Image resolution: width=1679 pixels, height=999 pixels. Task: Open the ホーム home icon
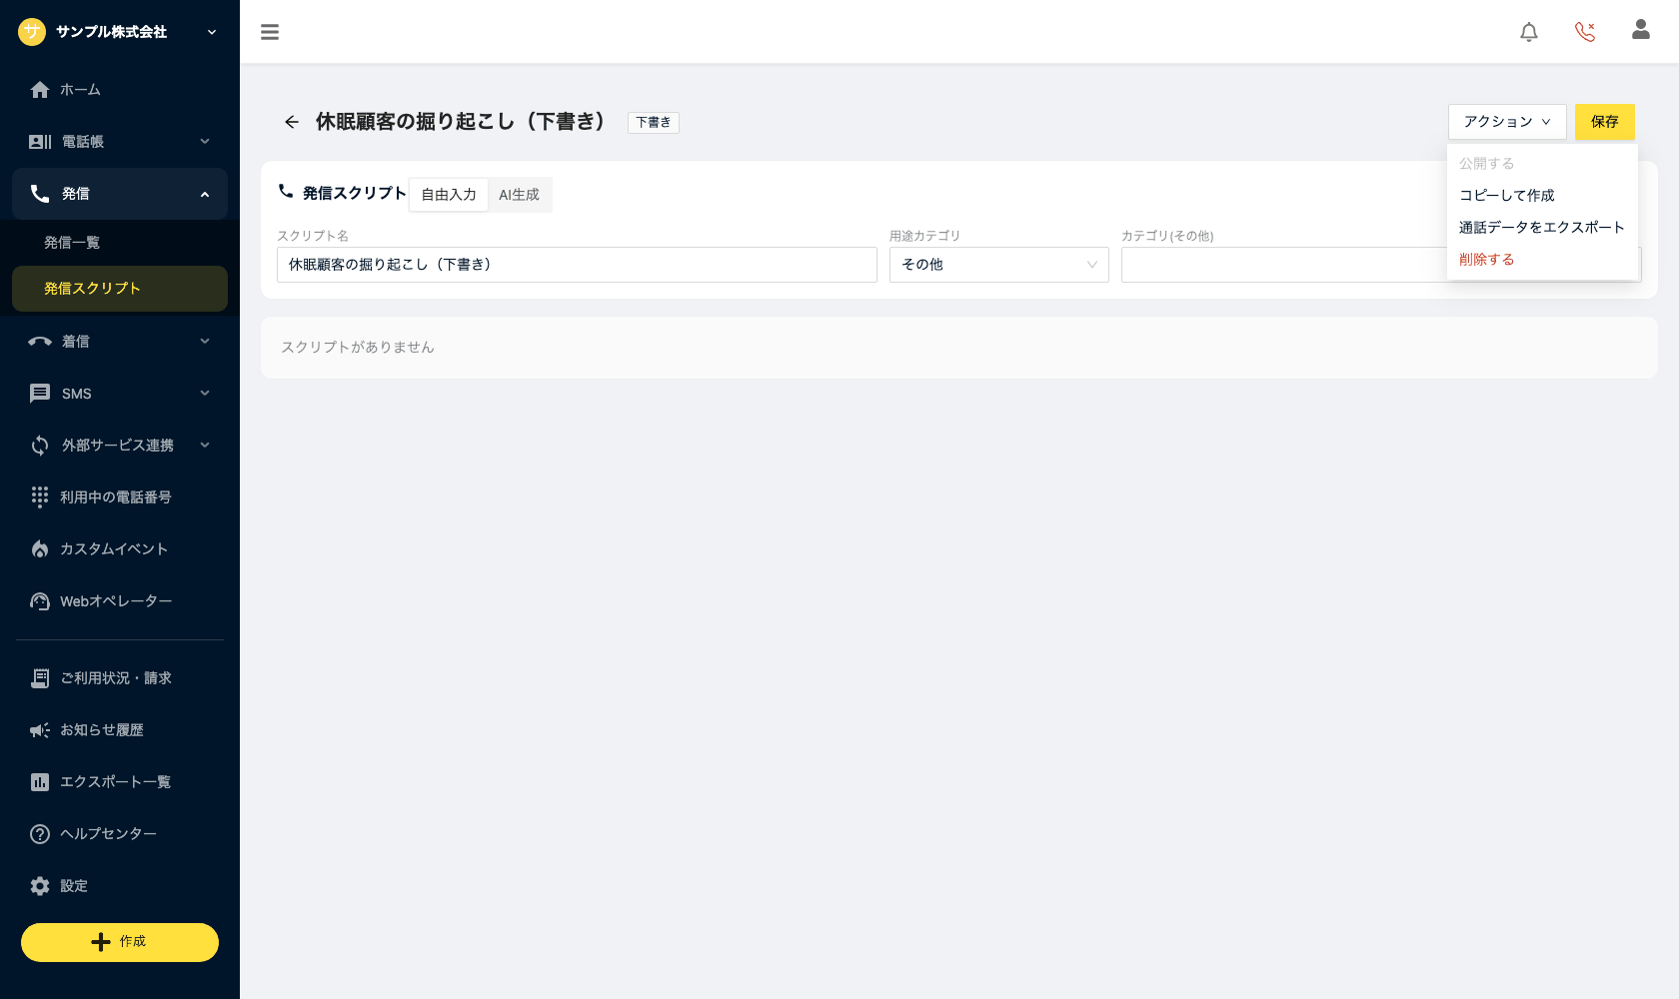pyautogui.click(x=40, y=90)
